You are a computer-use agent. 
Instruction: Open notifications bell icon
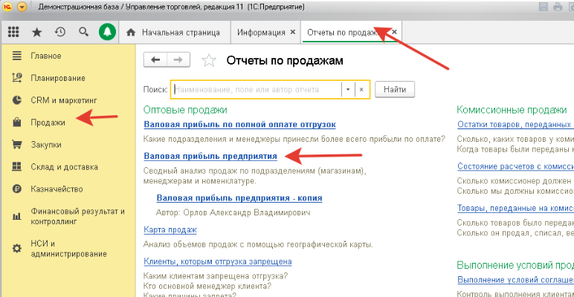pos(107,33)
